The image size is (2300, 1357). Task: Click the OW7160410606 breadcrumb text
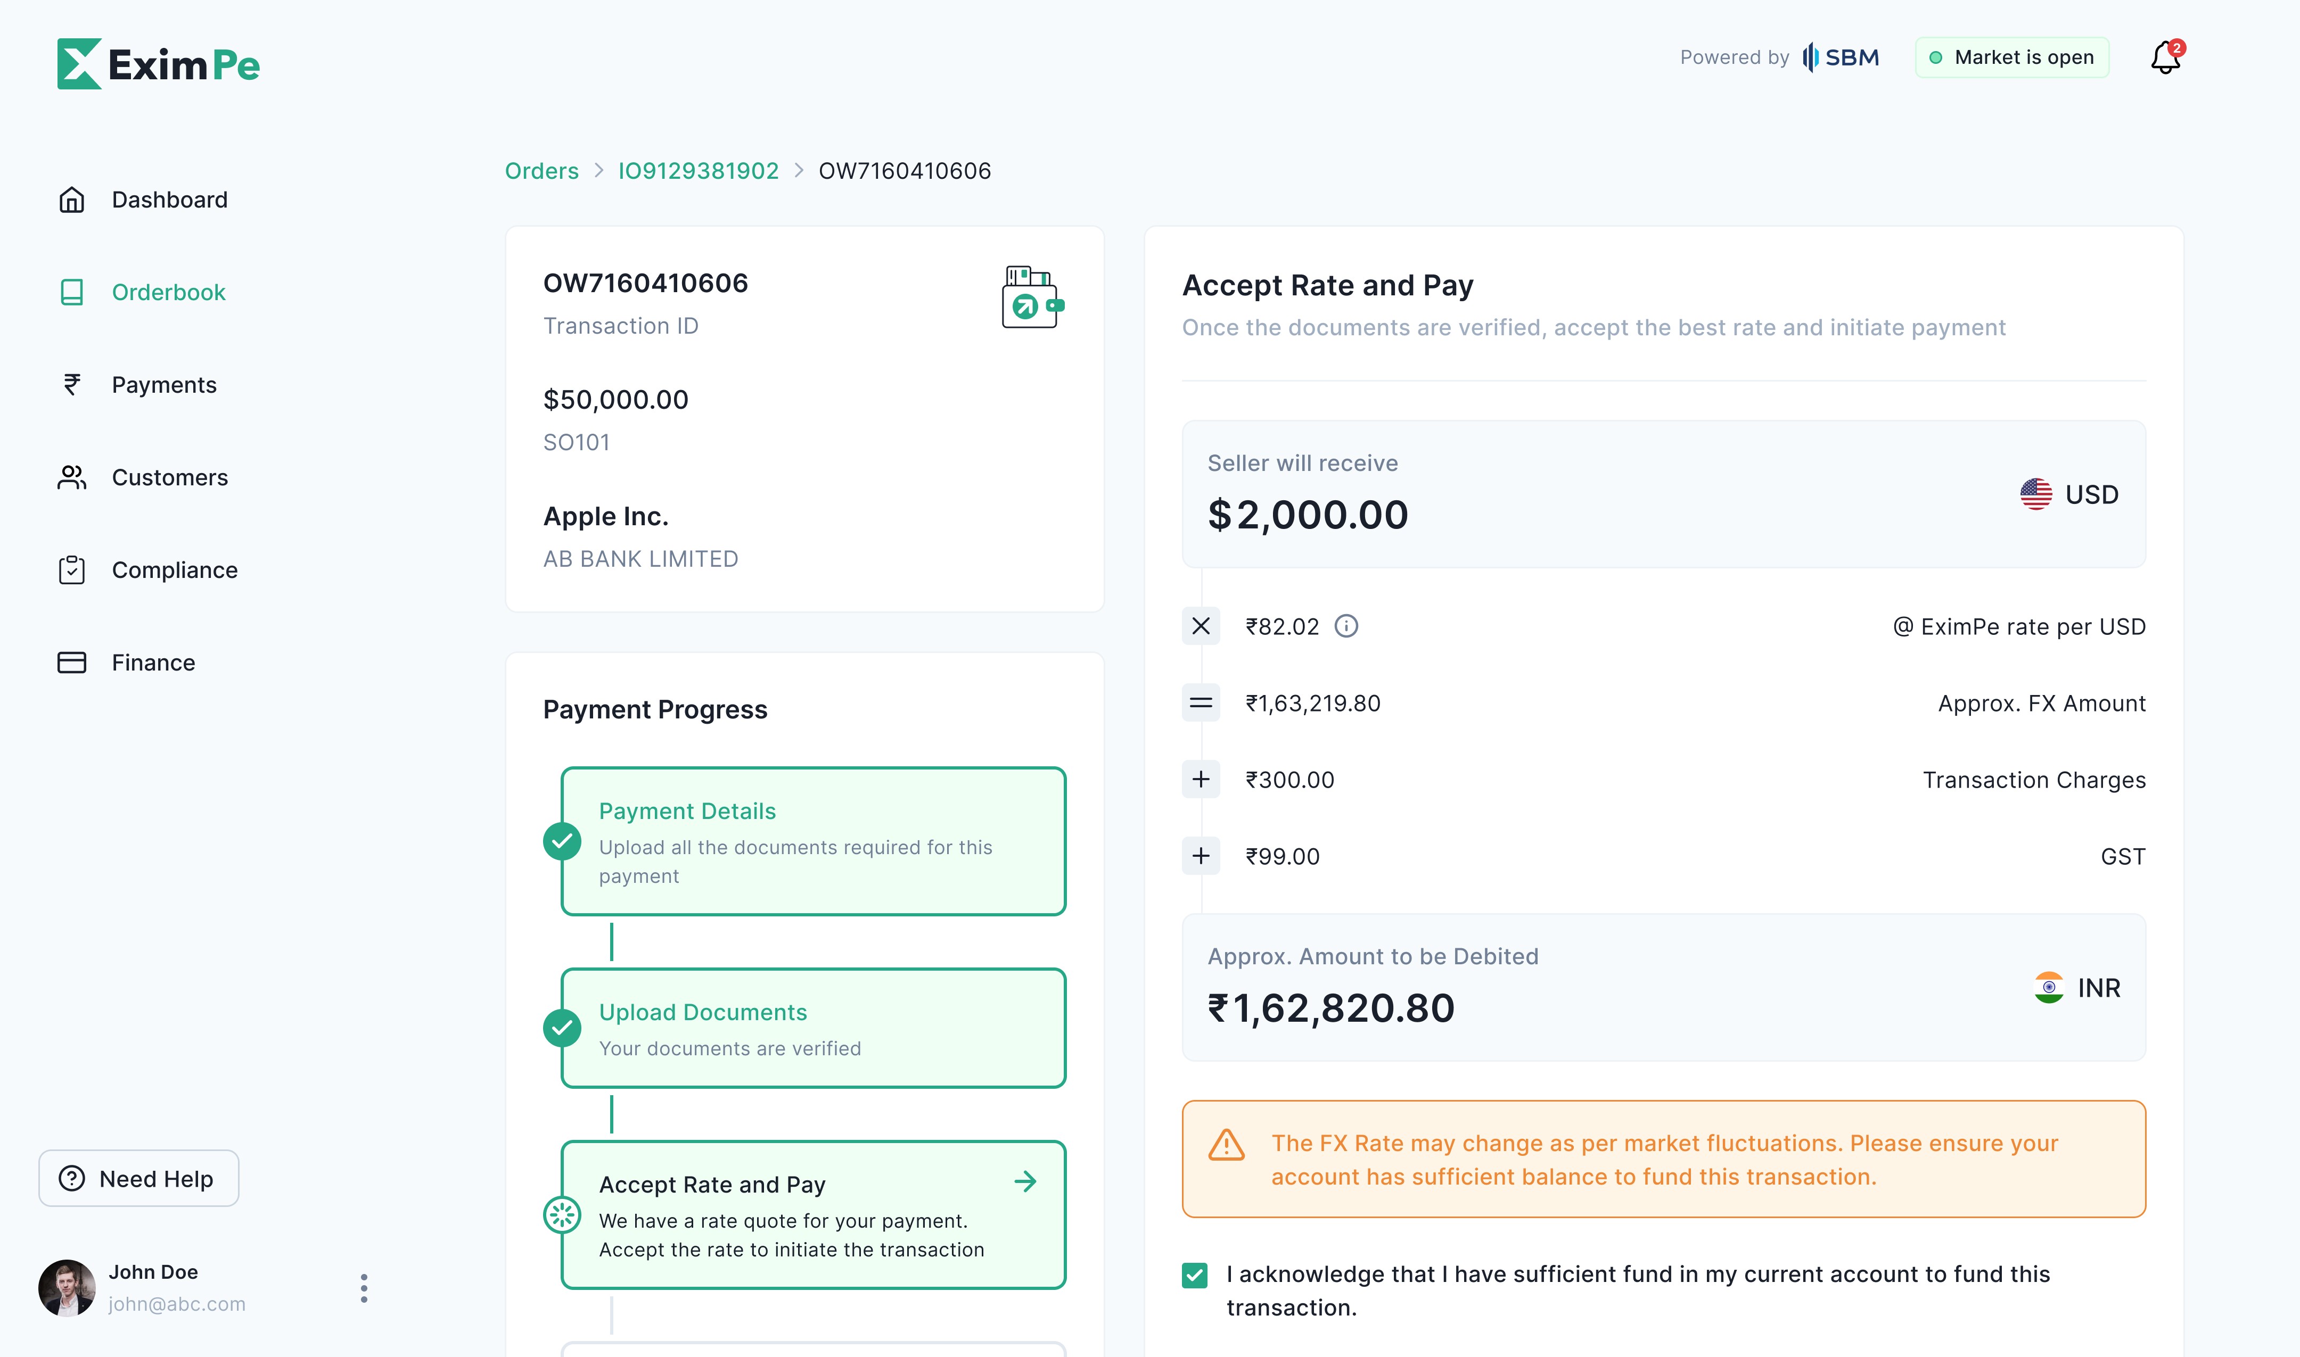click(905, 170)
